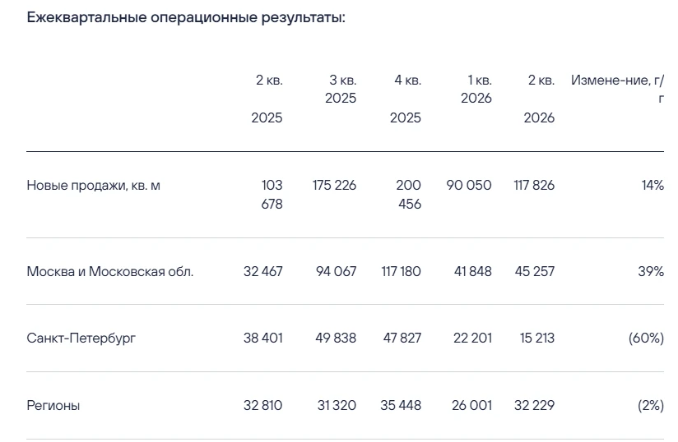Select the value 49 838

336,338
